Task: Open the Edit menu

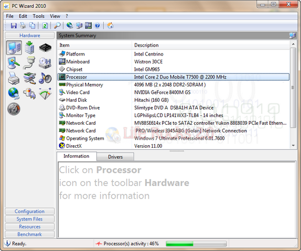Action: [x=23, y=16]
